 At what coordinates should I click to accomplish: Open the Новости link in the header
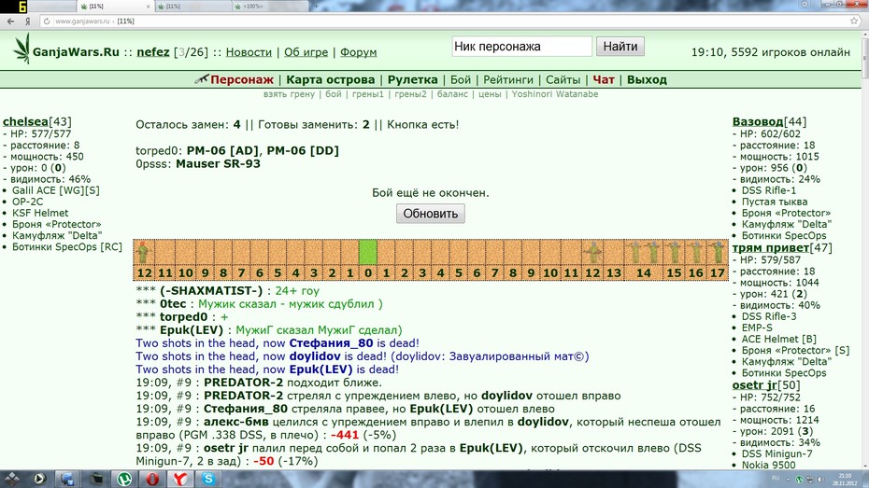coord(249,52)
